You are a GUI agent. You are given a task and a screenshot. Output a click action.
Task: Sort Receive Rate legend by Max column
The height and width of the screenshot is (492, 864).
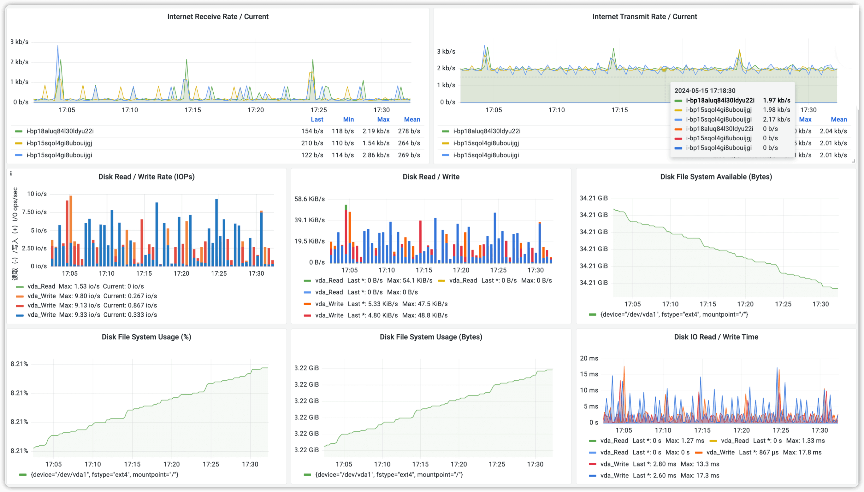383,119
